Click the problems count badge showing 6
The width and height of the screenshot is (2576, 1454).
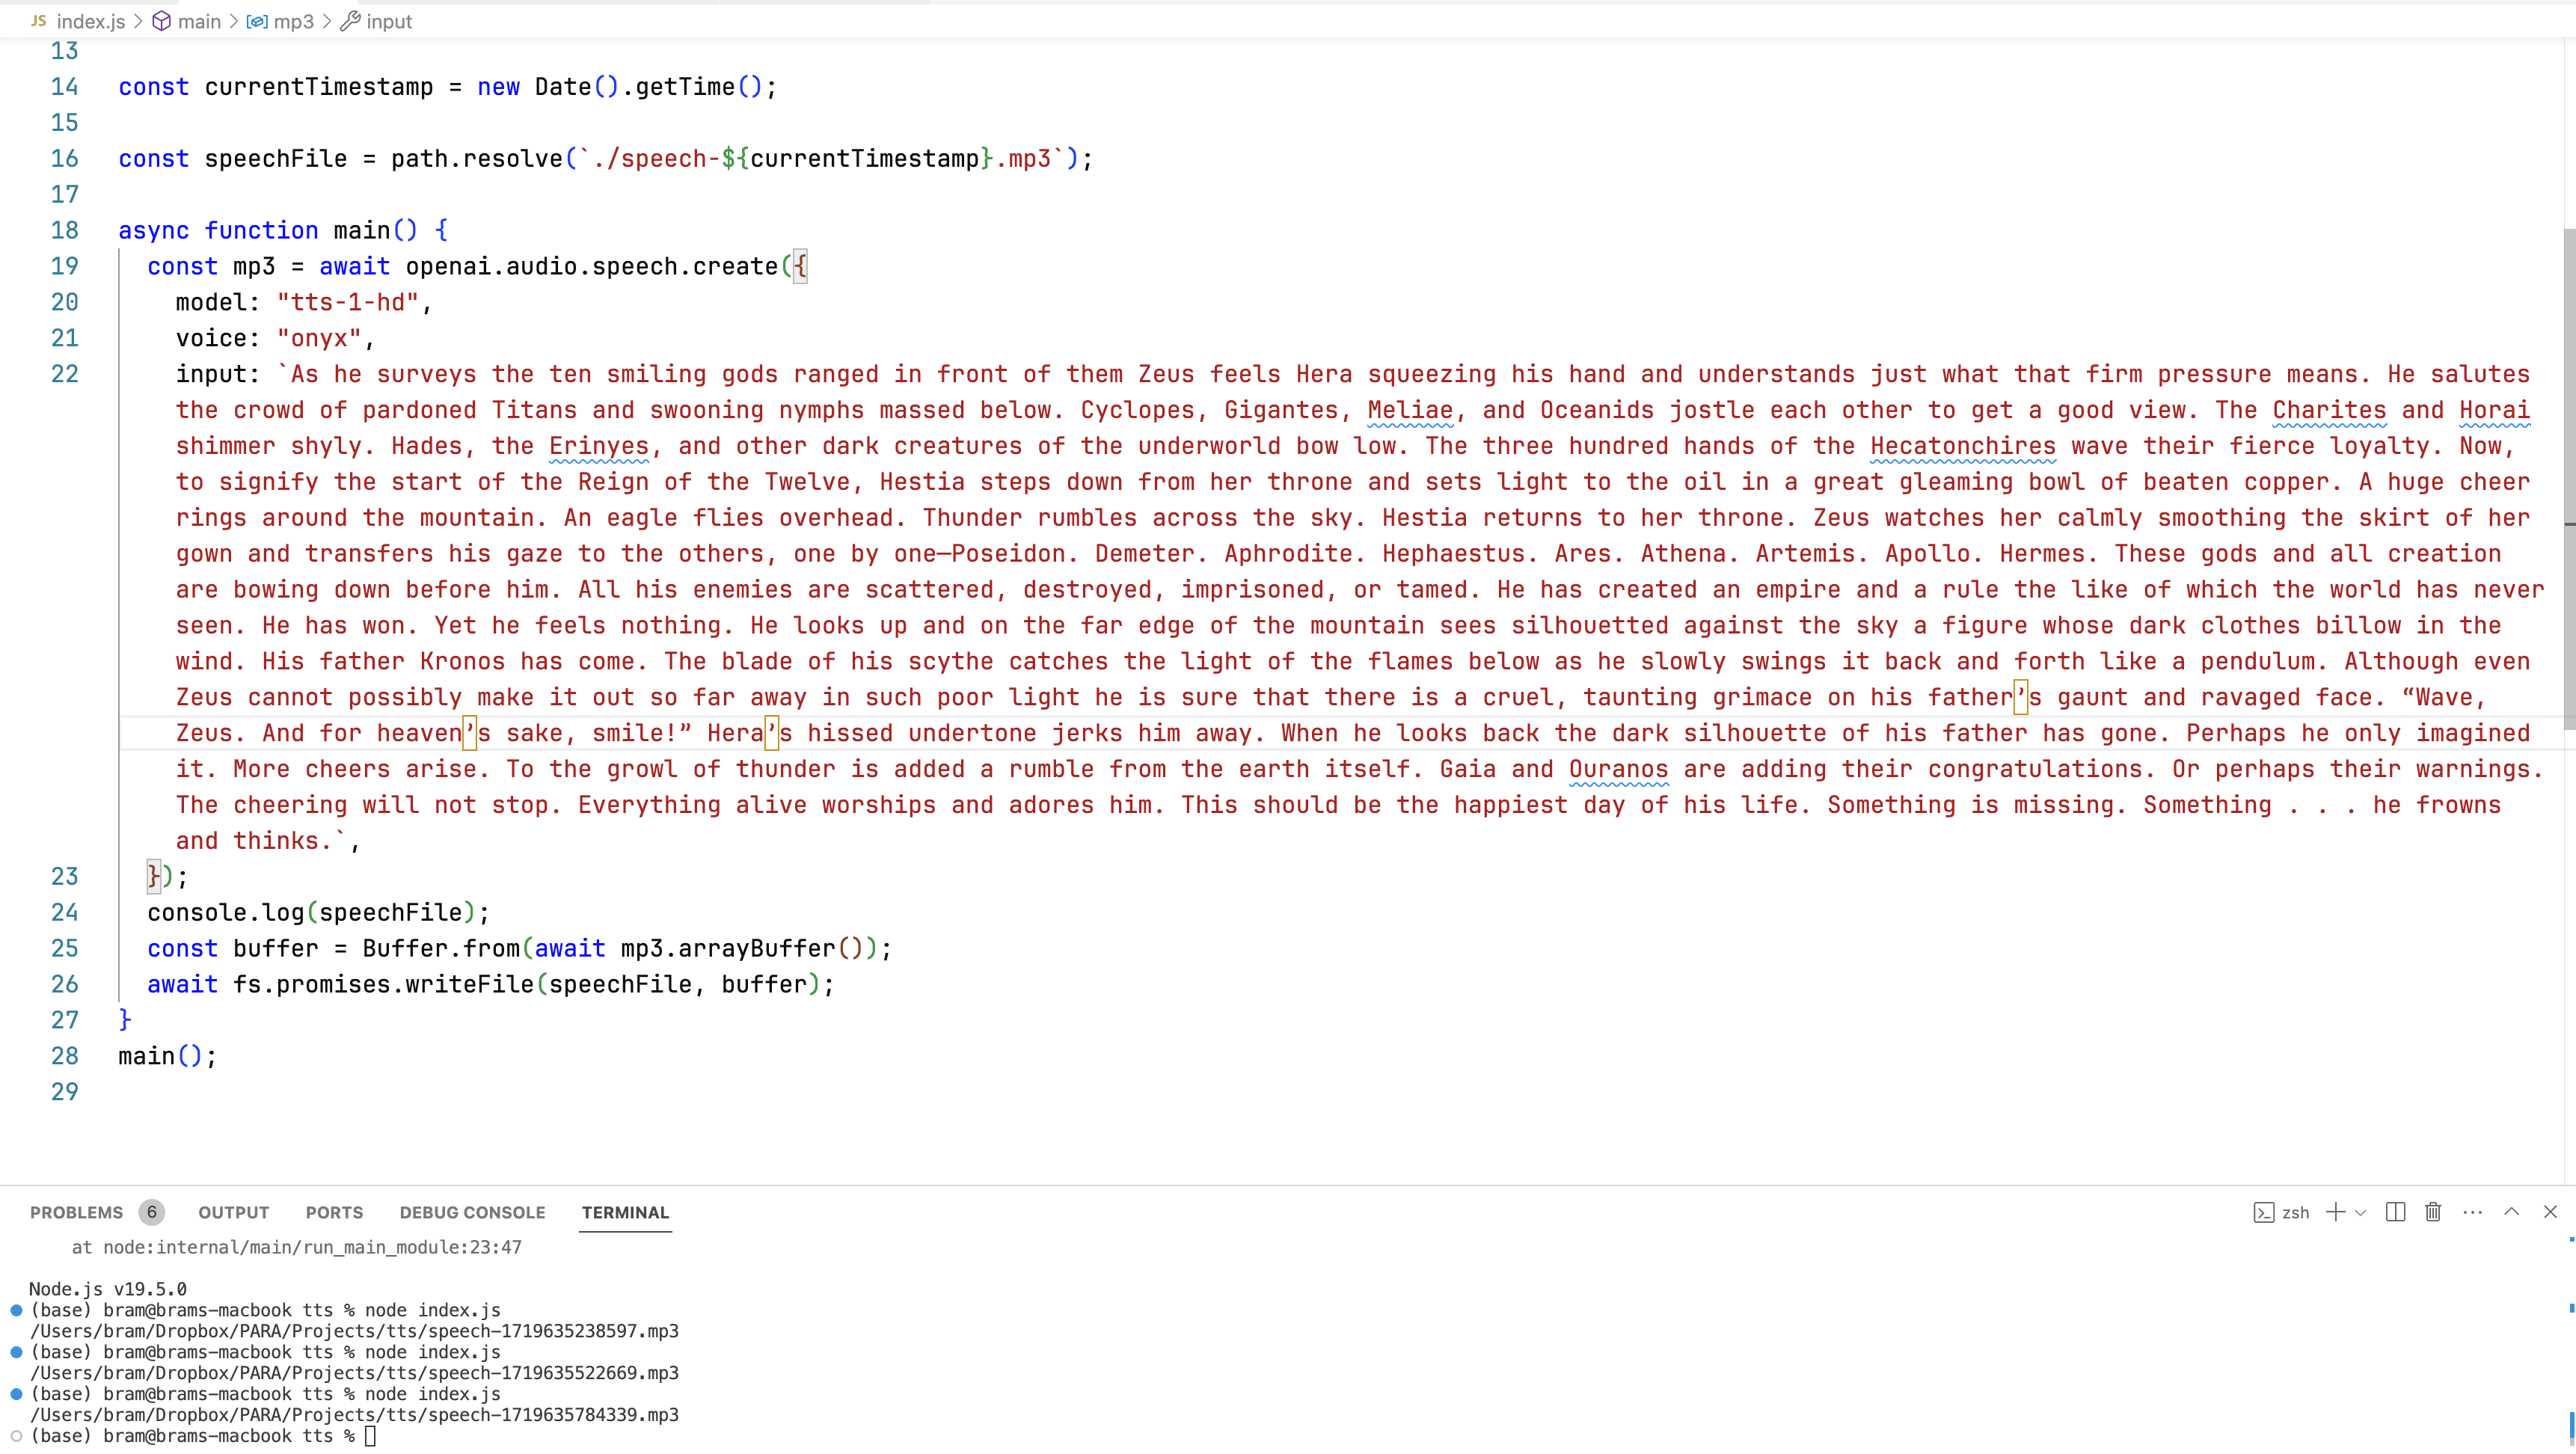tap(152, 1212)
